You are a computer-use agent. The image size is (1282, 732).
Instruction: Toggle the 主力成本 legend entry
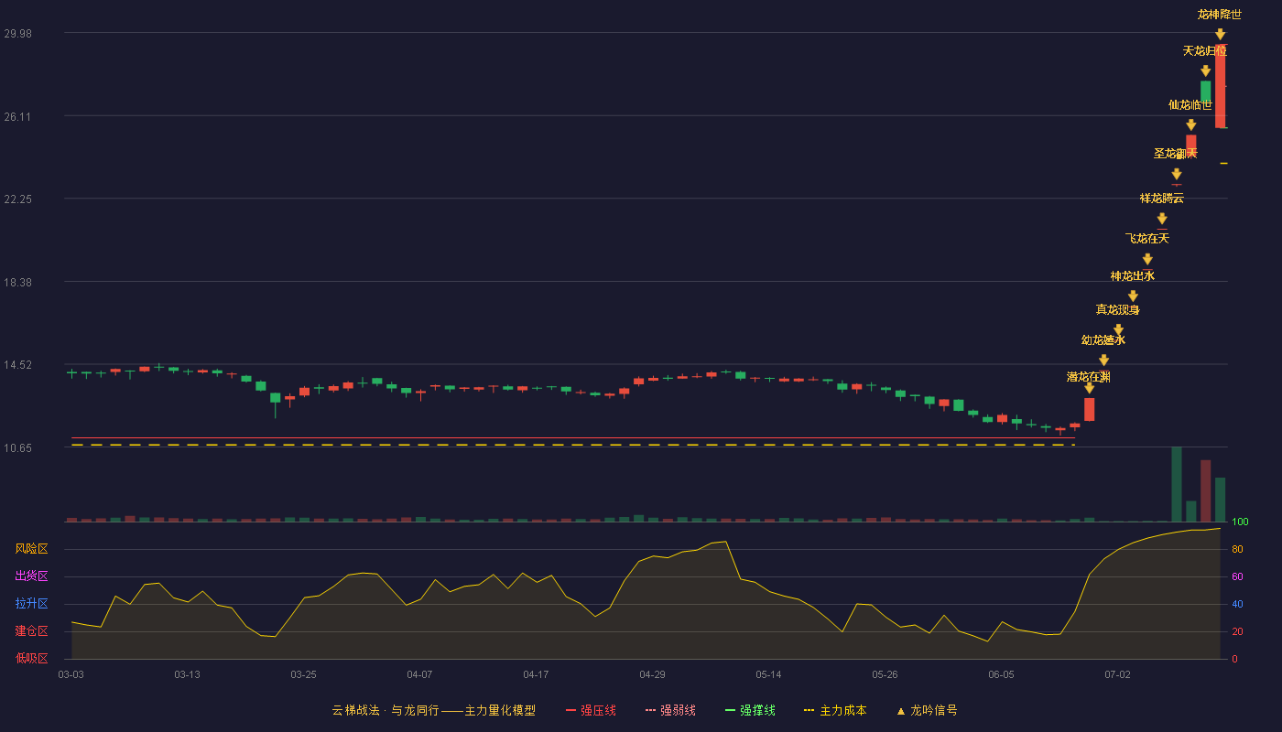tap(834, 710)
